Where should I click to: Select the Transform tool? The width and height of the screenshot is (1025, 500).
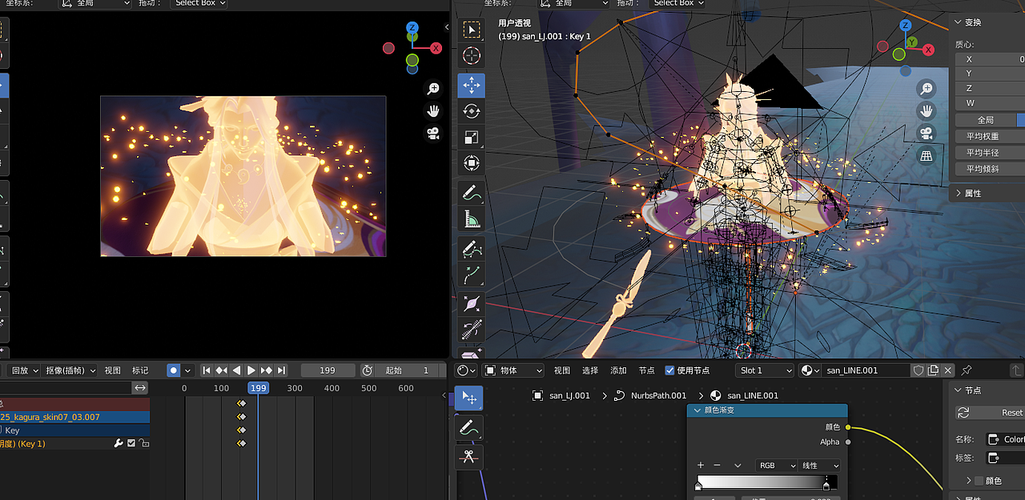[472, 163]
